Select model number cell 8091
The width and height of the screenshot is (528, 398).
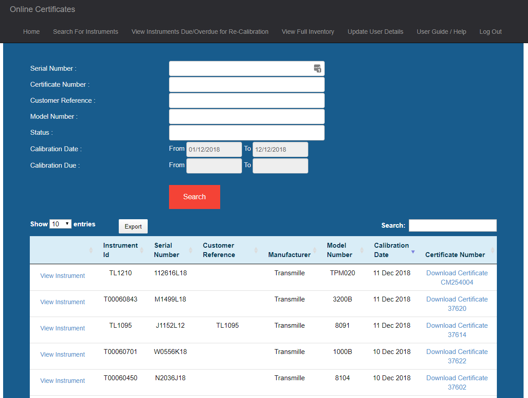click(343, 326)
